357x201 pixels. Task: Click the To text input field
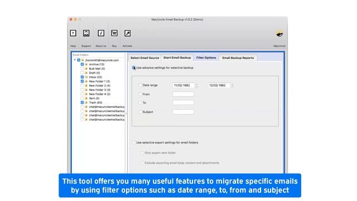click(184, 103)
